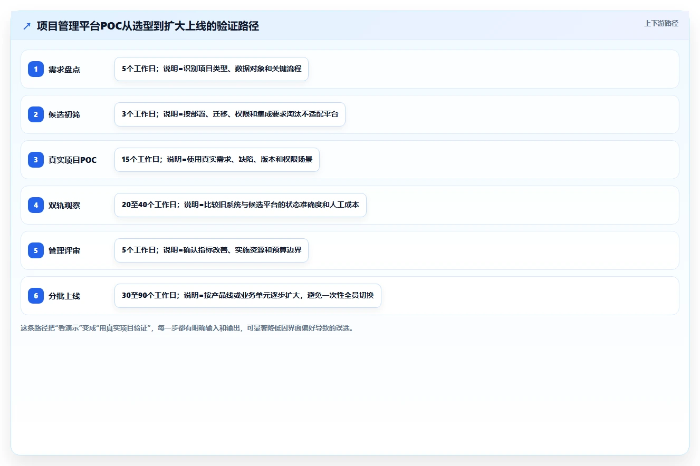Click the arrow icon beside the title
The image size is (700, 466).
pos(27,26)
